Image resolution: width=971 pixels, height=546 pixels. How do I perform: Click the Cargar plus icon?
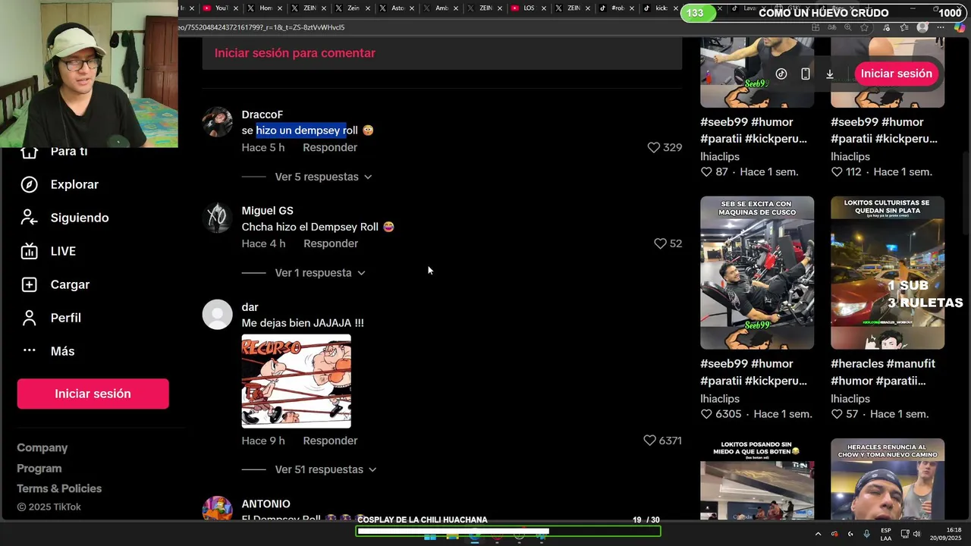29,284
